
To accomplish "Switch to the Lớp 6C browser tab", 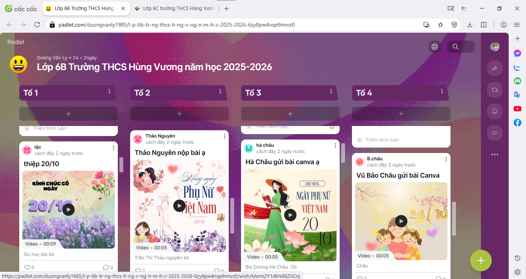I will tap(176, 8).
